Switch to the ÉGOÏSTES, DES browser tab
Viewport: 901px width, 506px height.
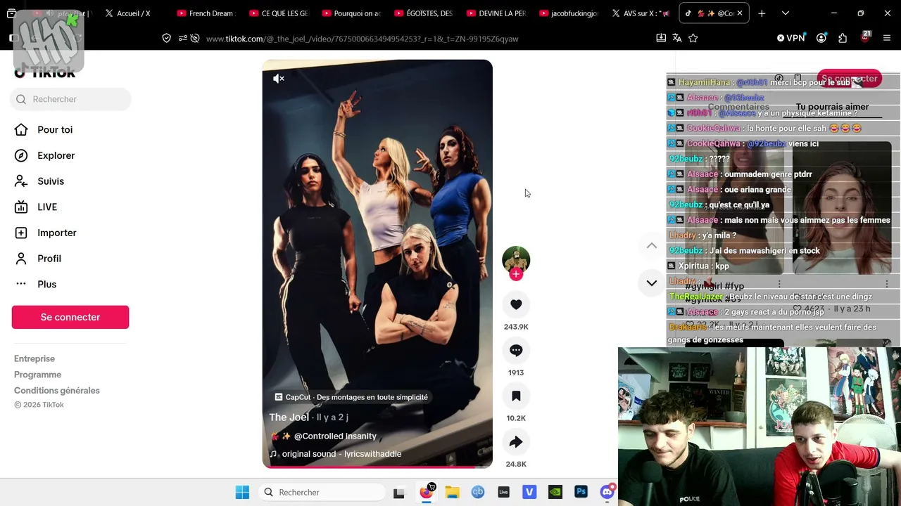422,13
